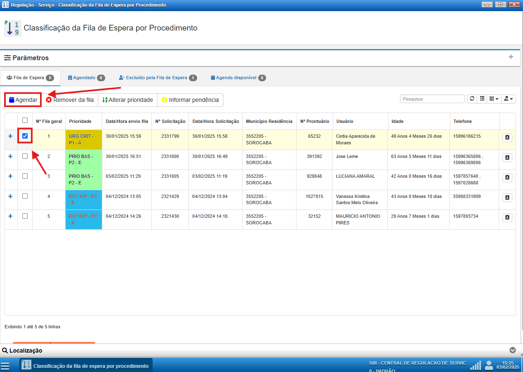The image size is (523, 372).
Task: Open the Agenda disponível tab
Action: pyautogui.click(x=238, y=78)
